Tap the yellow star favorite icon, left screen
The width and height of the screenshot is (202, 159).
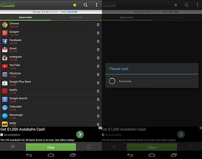tap(75, 5)
